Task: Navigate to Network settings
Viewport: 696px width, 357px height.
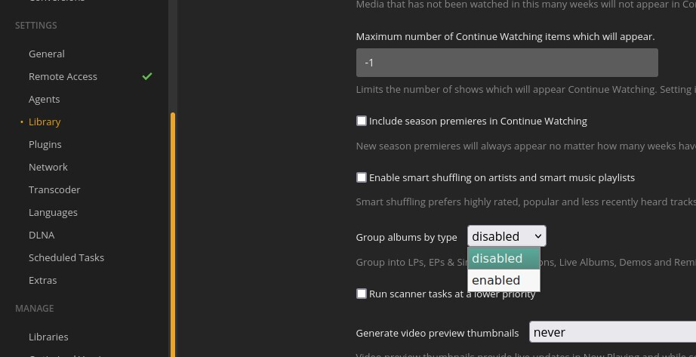Action: point(48,167)
